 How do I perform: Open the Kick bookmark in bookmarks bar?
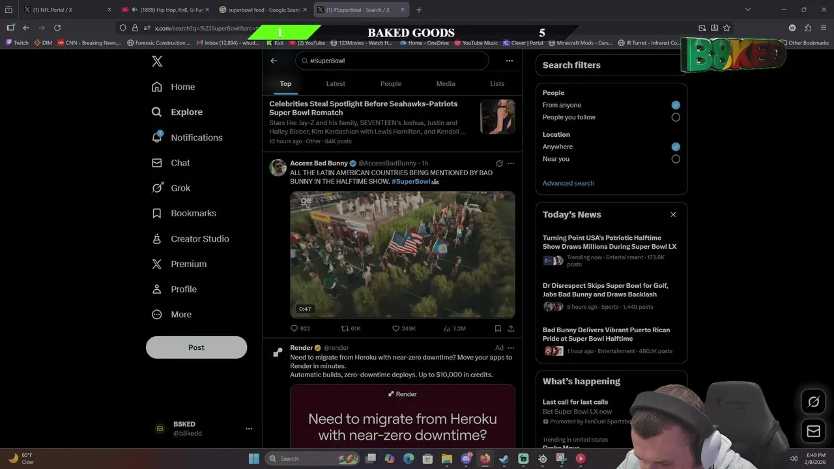pos(276,43)
